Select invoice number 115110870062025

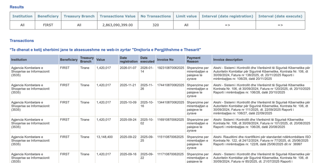coord(171,137)
